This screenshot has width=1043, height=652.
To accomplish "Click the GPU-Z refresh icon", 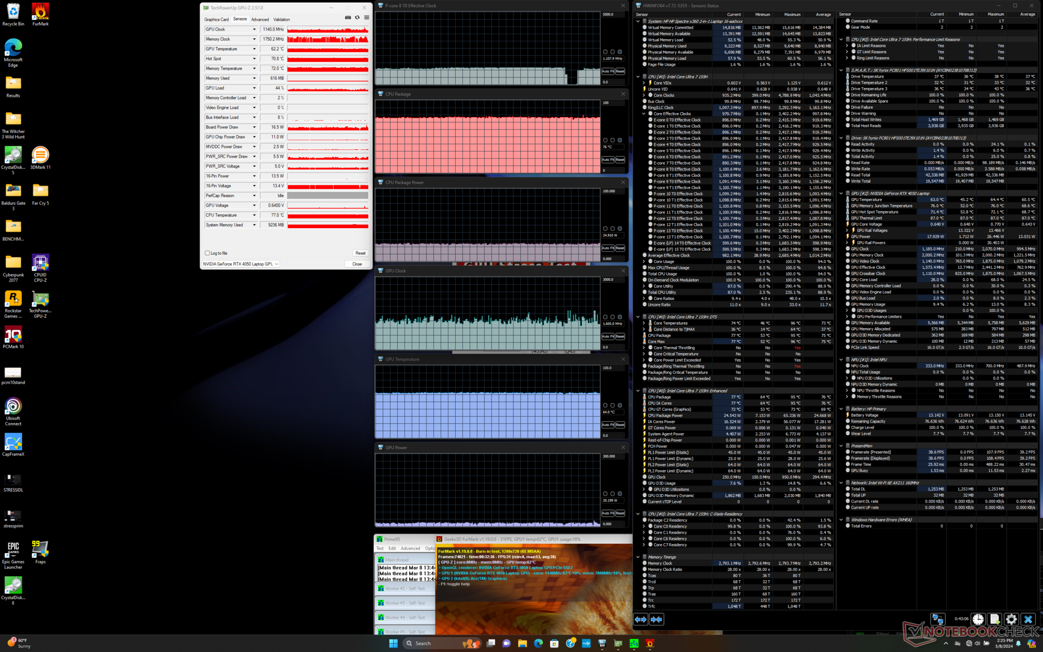I will [x=357, y=18].
